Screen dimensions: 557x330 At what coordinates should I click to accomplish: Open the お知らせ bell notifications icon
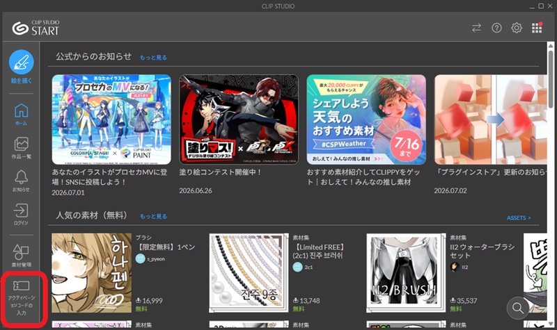[22, 177]
